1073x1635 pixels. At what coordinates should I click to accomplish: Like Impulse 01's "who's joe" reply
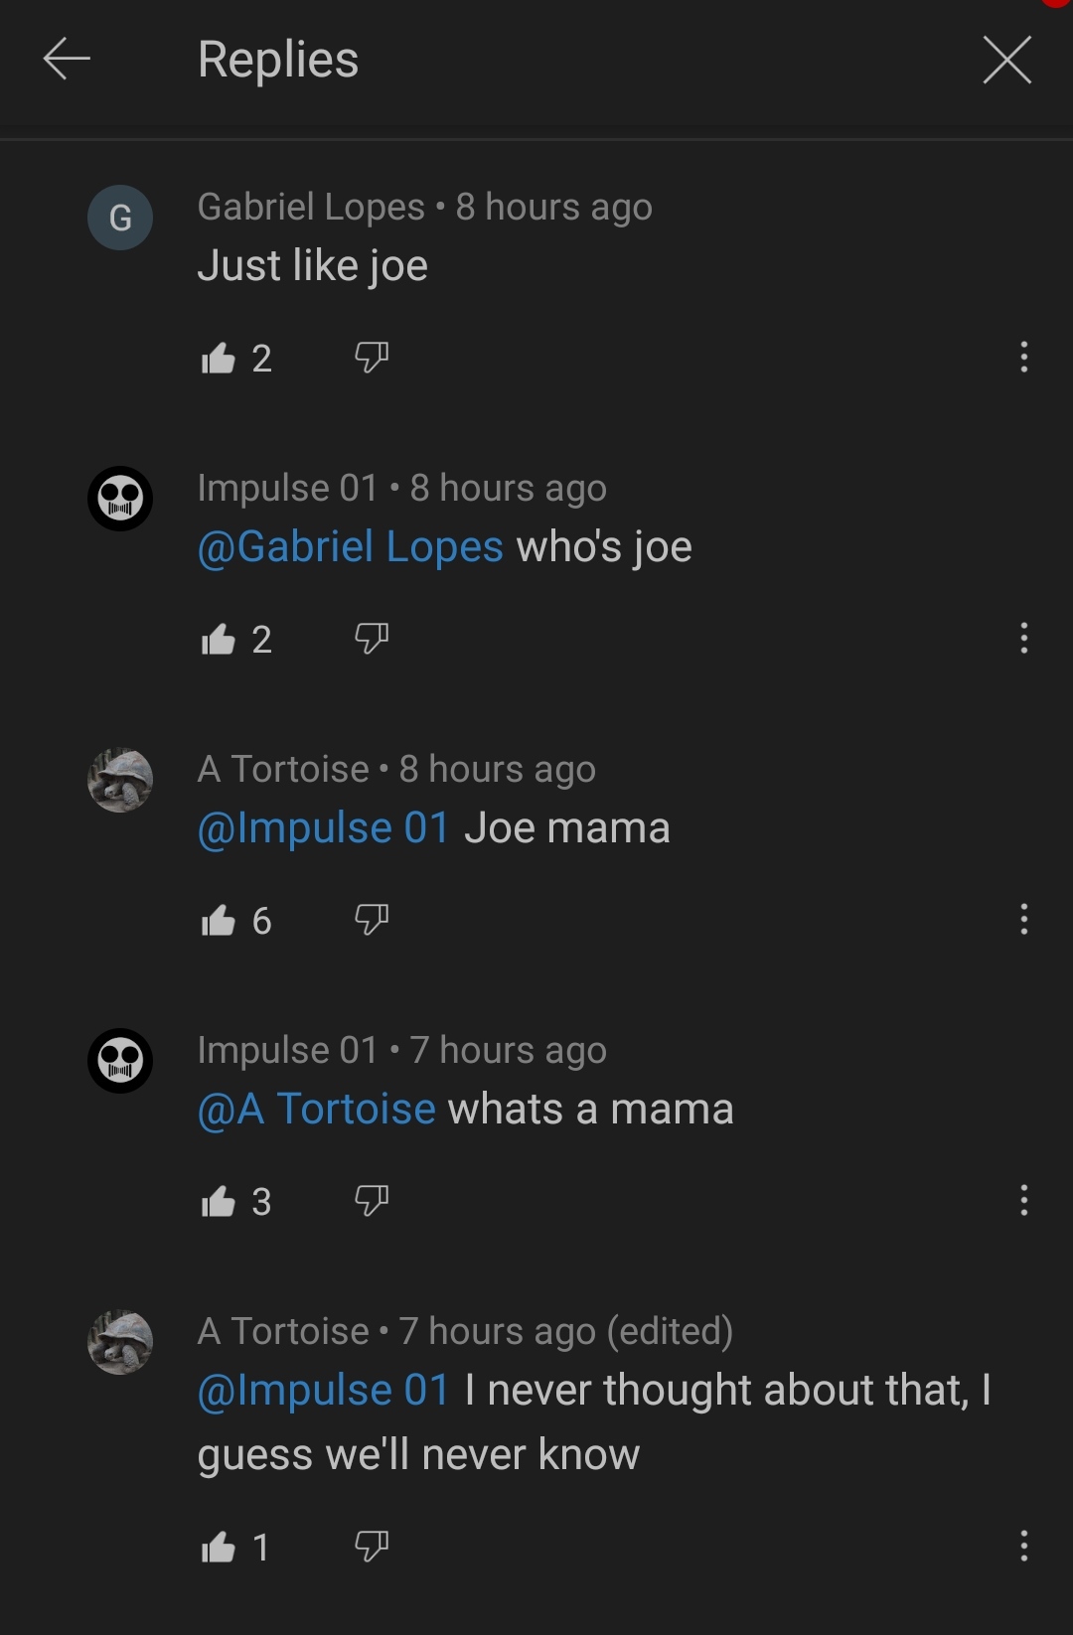221,640
